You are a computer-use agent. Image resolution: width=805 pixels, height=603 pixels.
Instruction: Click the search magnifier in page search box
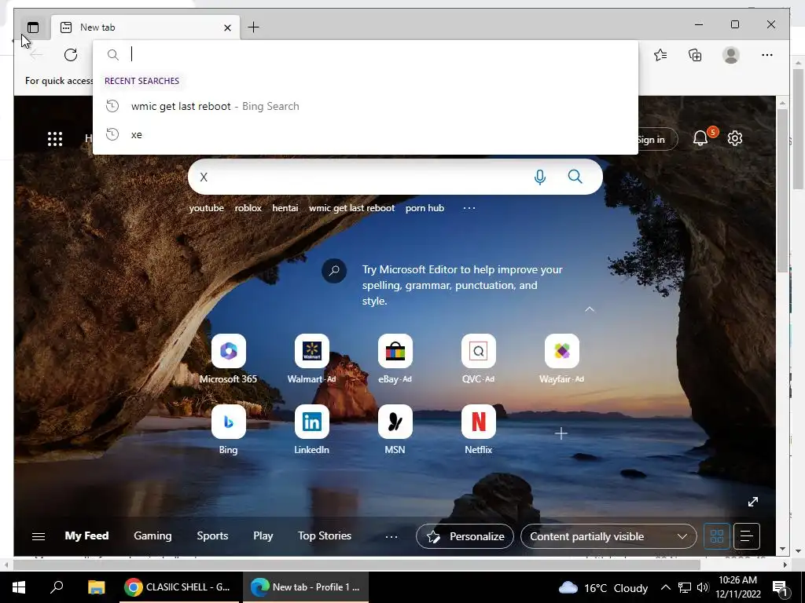click(575, 177)
